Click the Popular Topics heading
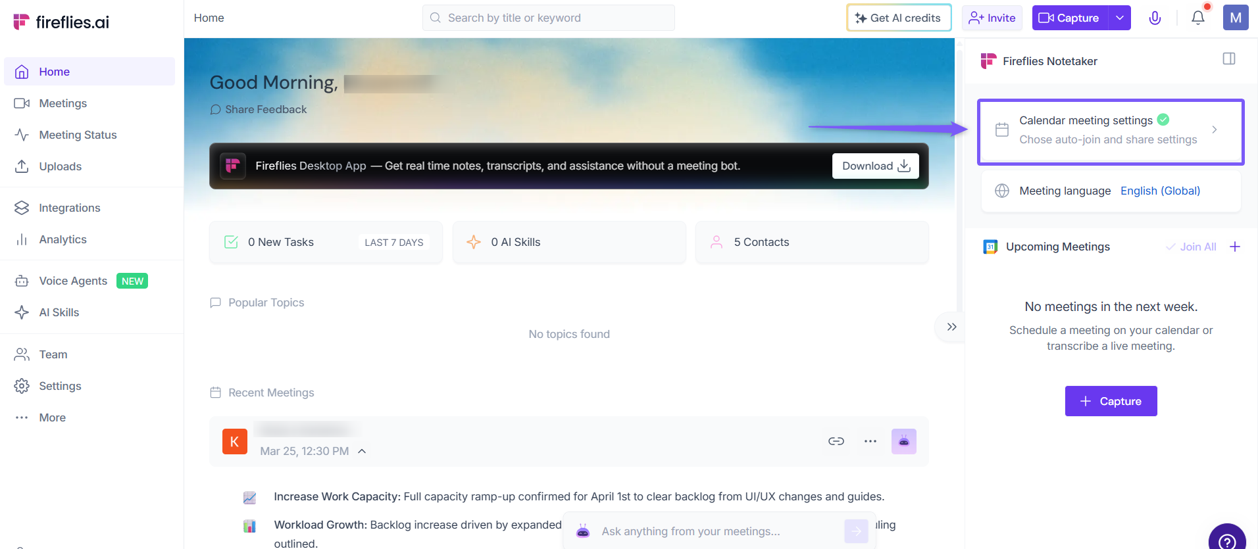 tap(266, 302)
